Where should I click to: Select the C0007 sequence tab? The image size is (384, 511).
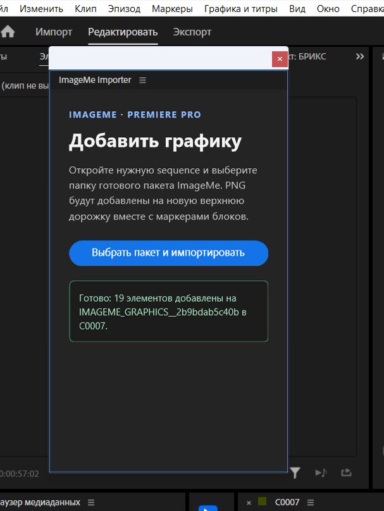click(x=287, y=502)
